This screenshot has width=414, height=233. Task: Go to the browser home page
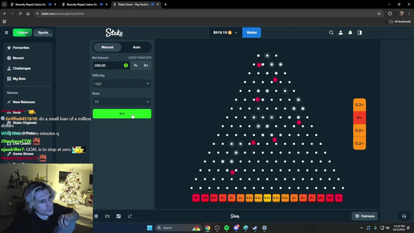28,14
